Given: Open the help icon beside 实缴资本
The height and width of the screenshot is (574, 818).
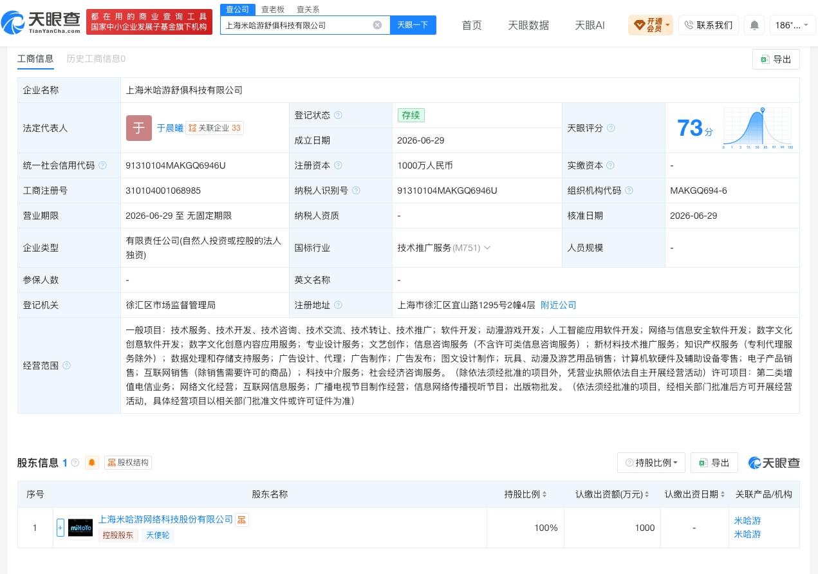Looking at the screenshot, I should 610,165.
